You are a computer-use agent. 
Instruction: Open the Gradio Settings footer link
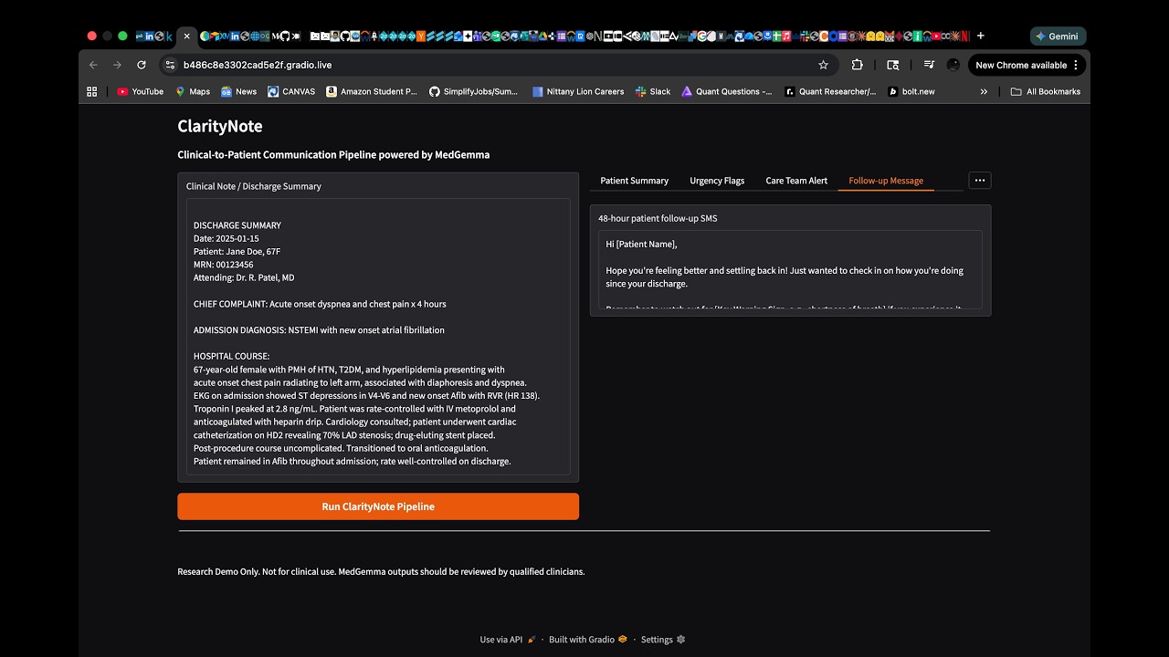click(x=663, y=640)
